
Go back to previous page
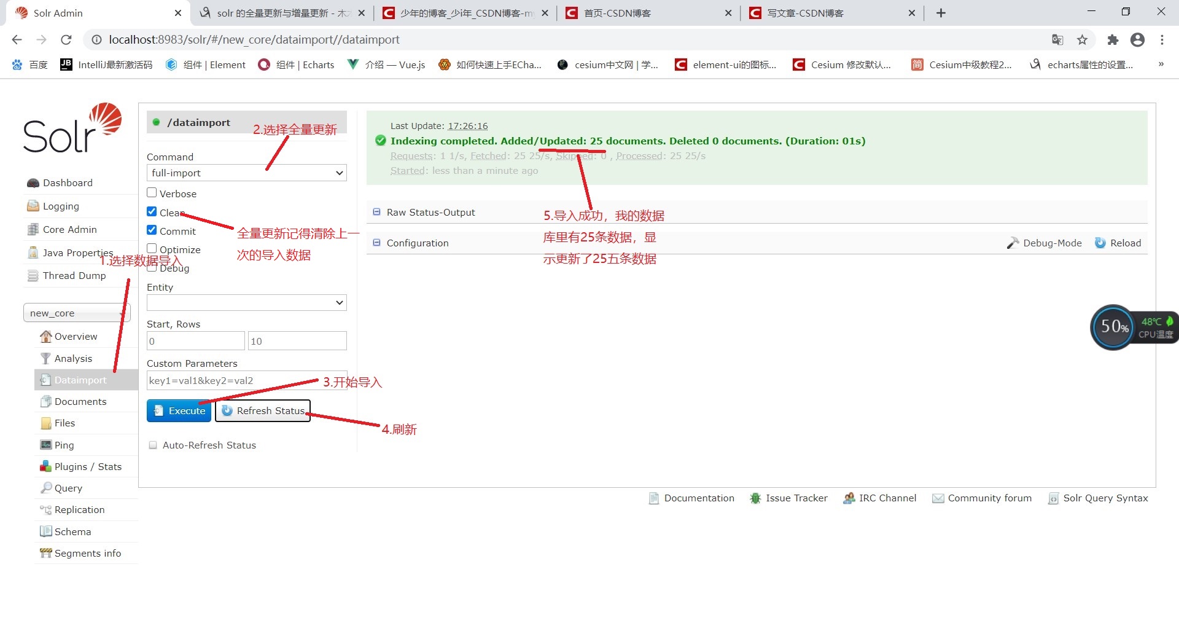pyautogui.click(x=17, y=40)
